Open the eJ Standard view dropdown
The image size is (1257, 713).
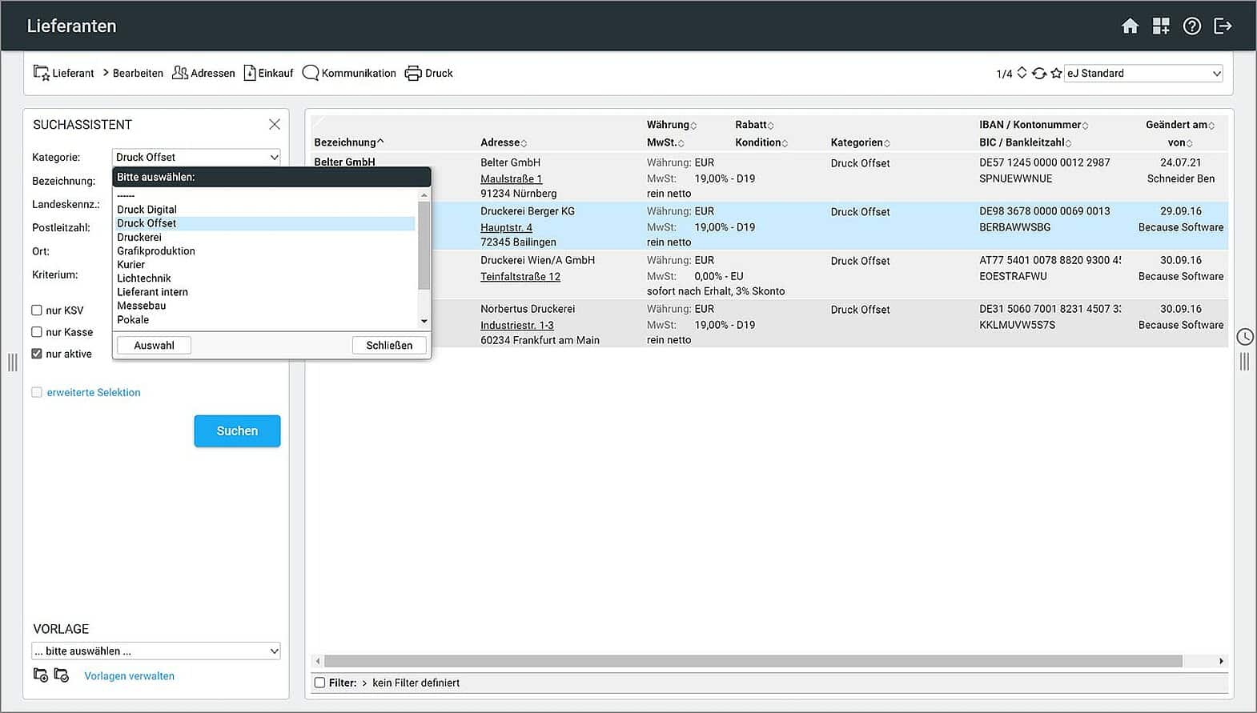coord(1143,74)
